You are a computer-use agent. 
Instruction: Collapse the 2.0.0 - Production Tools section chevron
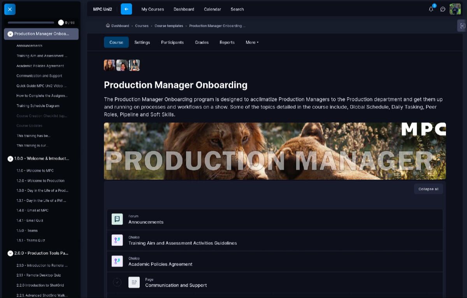point(10,253)
